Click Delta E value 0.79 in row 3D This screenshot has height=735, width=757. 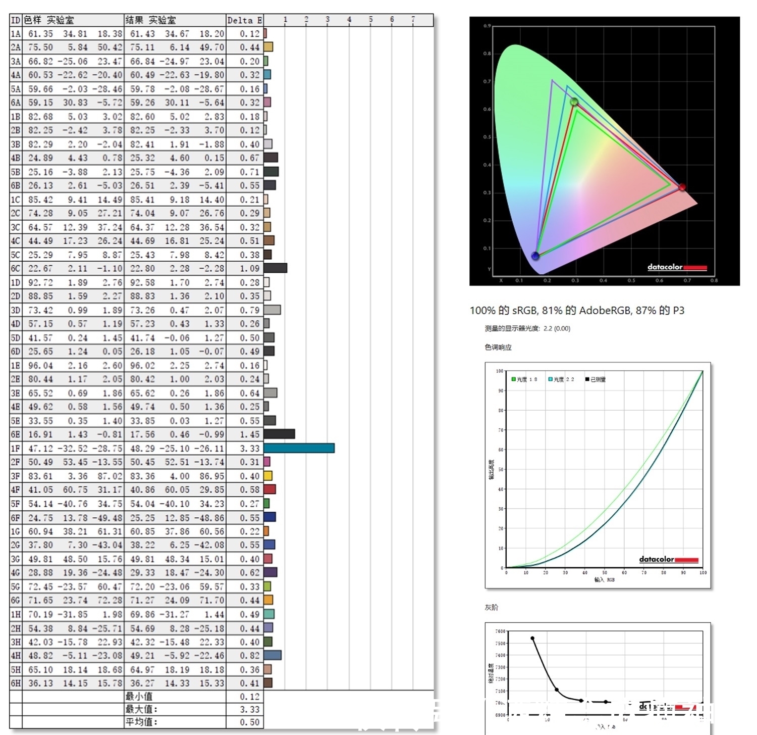point(249,310)
